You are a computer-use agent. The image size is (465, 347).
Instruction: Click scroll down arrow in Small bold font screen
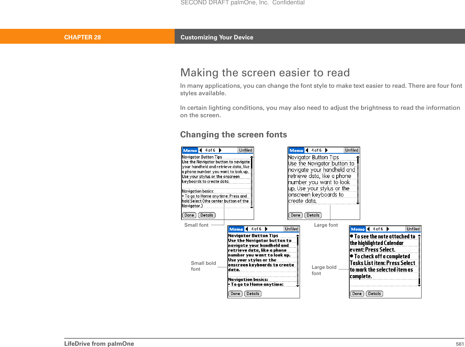(298, 286)
